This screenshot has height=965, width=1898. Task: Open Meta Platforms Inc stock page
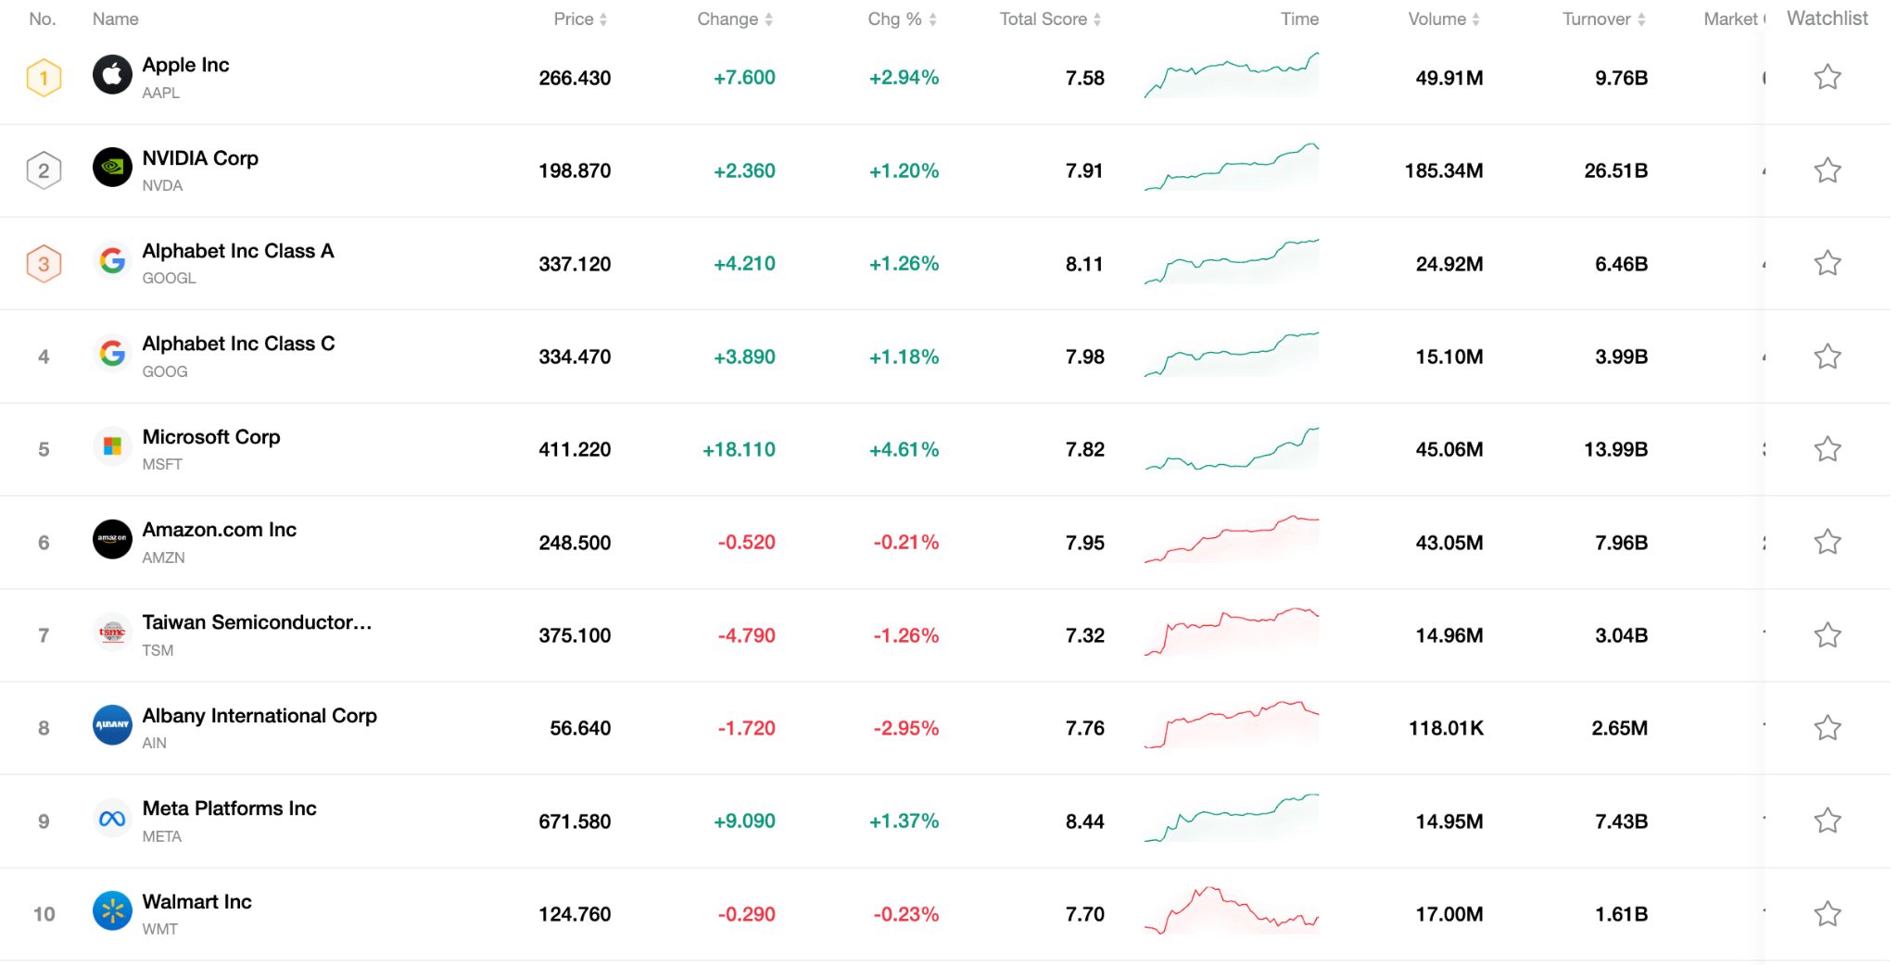(229, 808)
